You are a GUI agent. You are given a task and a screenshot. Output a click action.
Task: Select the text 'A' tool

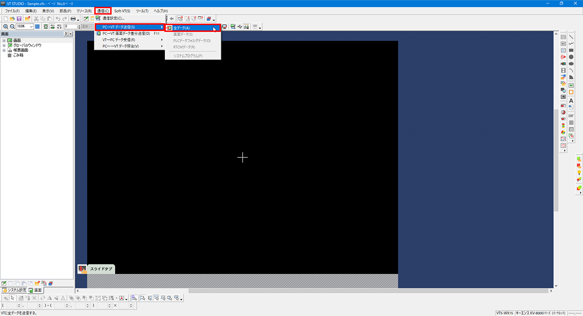click(x=571, y=101)
